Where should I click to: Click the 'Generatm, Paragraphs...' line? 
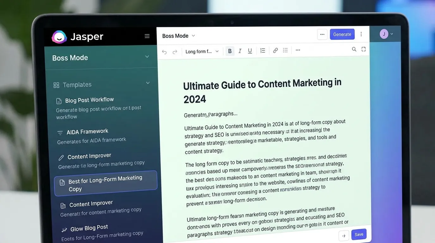(x=211, y=114)
